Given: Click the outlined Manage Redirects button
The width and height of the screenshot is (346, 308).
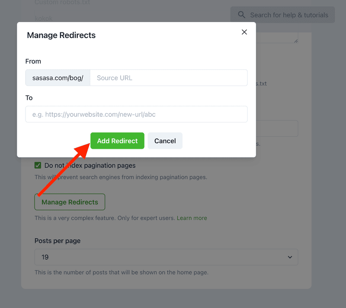Looking at the screenshot, I should coord(70,202).
